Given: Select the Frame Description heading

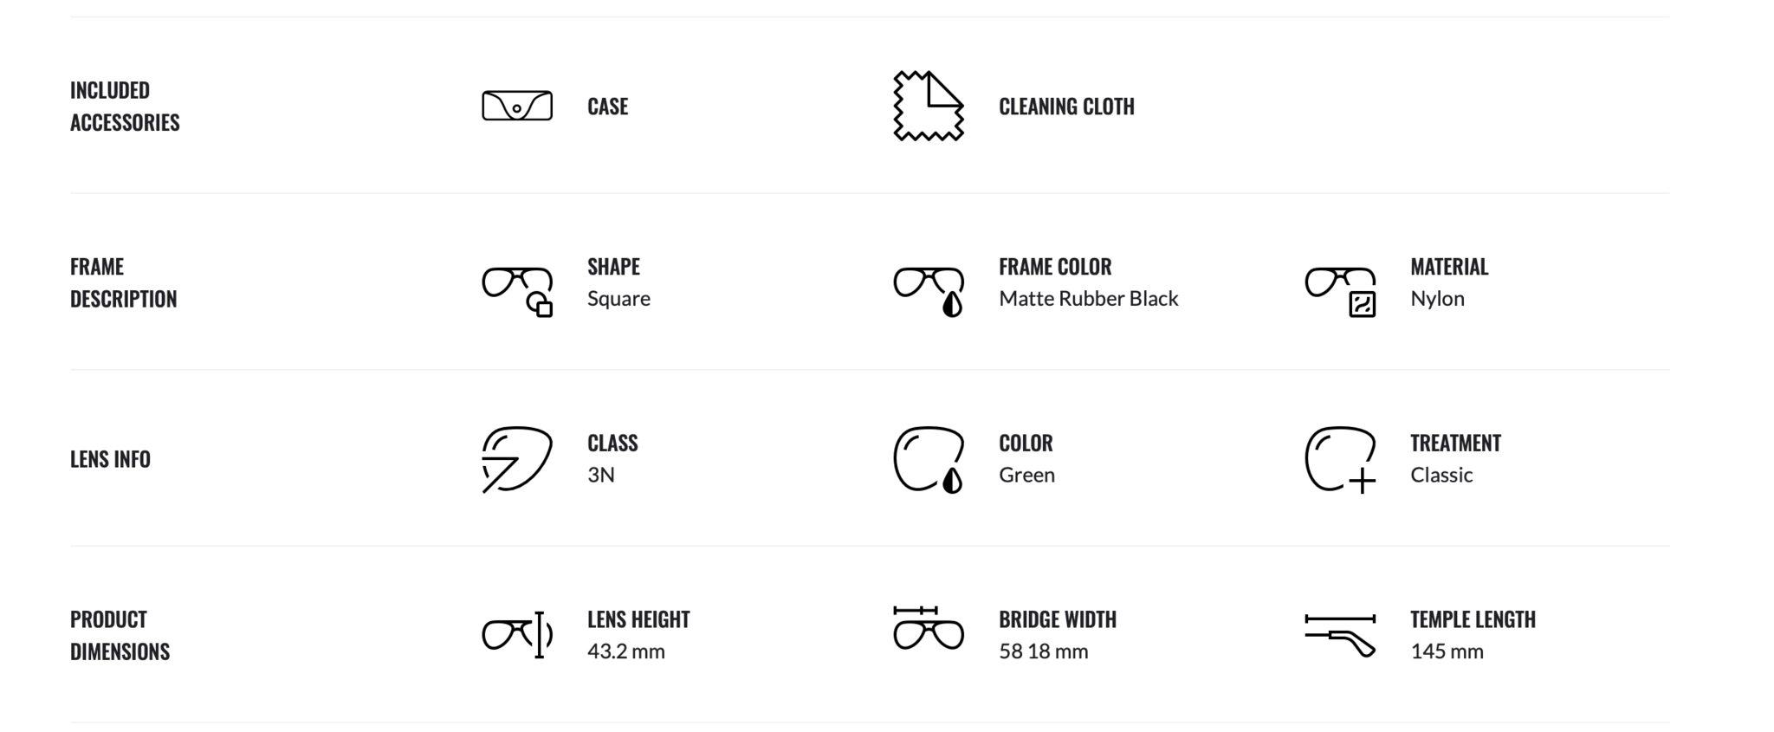Looking at the screenshot, I should point(123,282).
